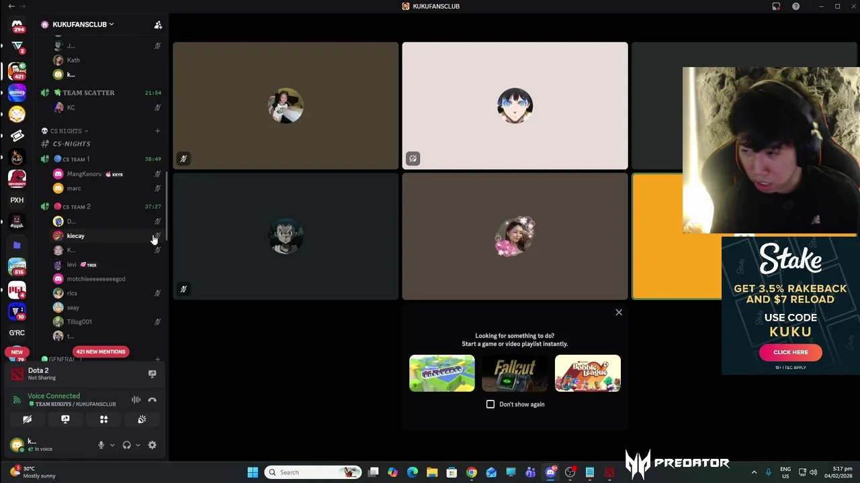
Task: Open Discord help question mark icon
Action: (x=795, y=6)
